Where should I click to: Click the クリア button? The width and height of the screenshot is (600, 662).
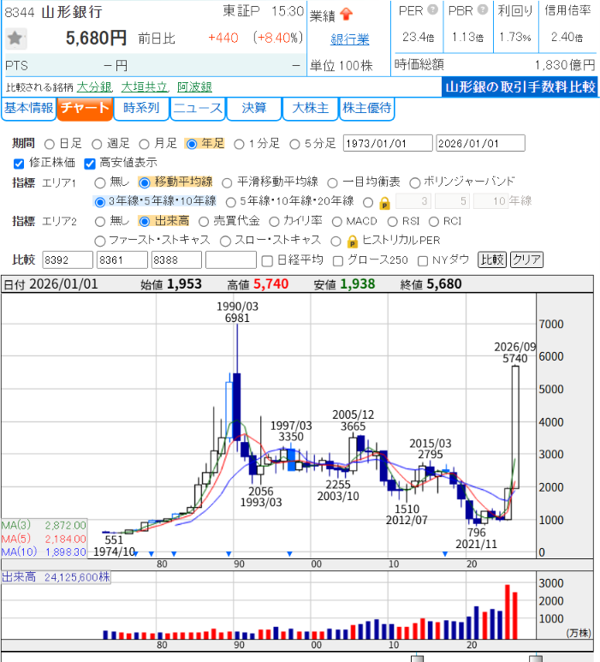[526, 259]
